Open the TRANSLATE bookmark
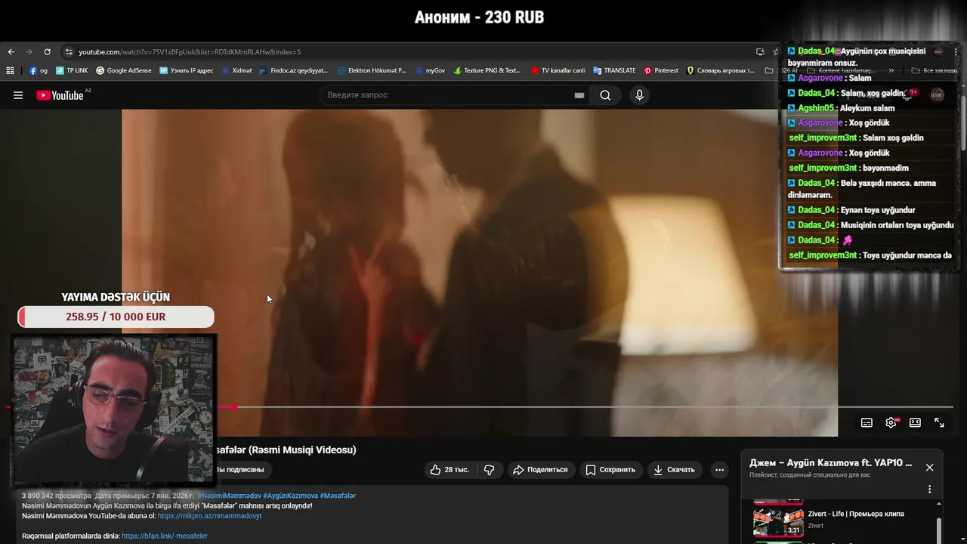The width and height of the screenshot is (967, 544). 614,70
